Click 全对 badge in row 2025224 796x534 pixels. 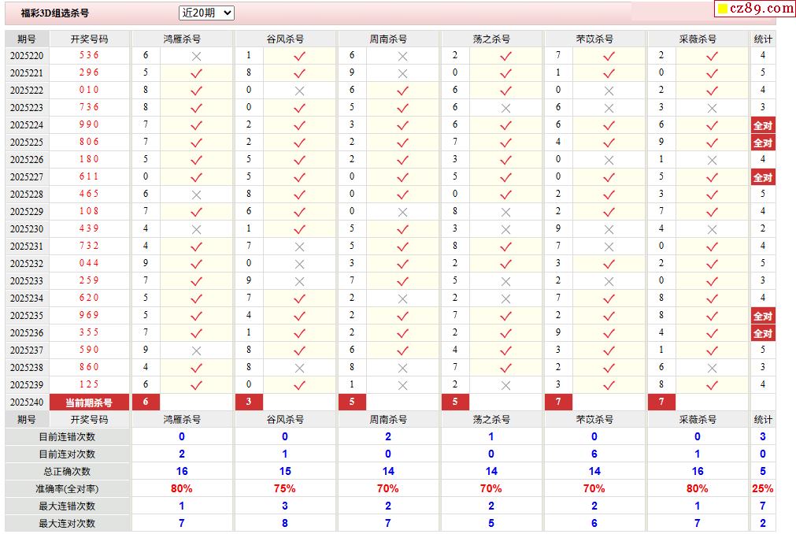point(763,125)
